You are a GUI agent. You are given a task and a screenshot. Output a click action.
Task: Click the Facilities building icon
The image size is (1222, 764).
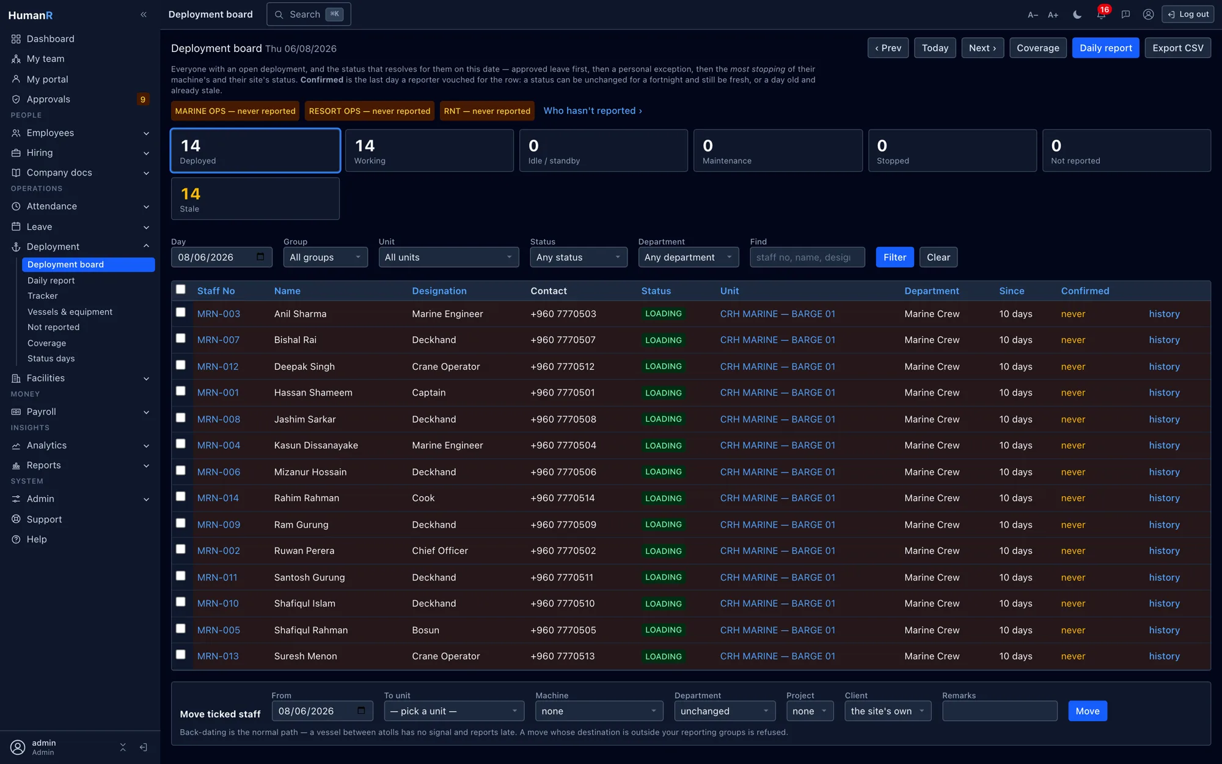pyautogui.click(x=16, y=378)
